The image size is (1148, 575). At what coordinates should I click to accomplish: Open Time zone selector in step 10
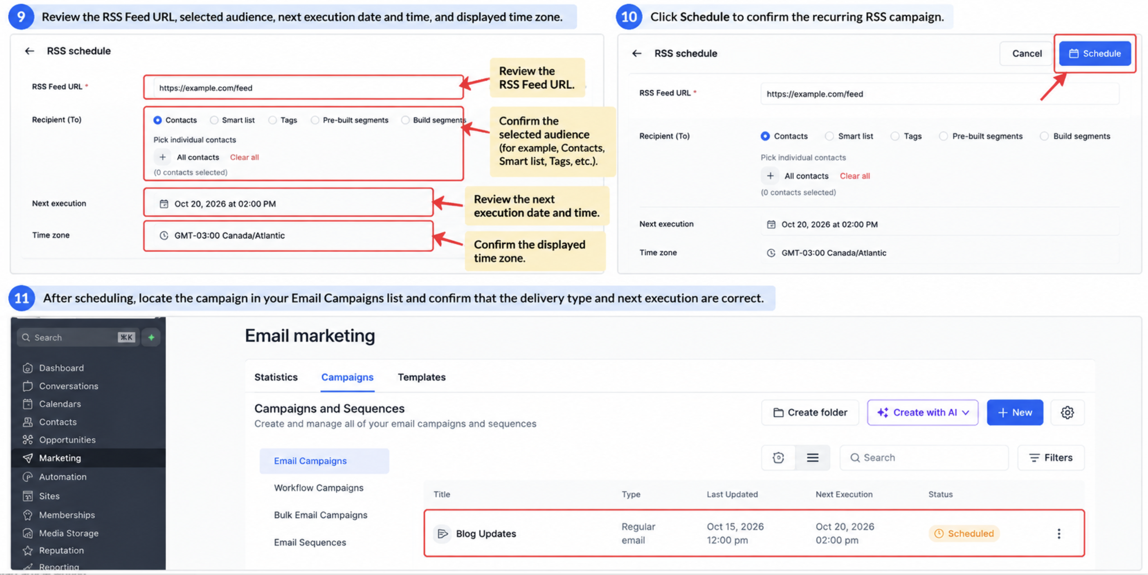[939, 253]
